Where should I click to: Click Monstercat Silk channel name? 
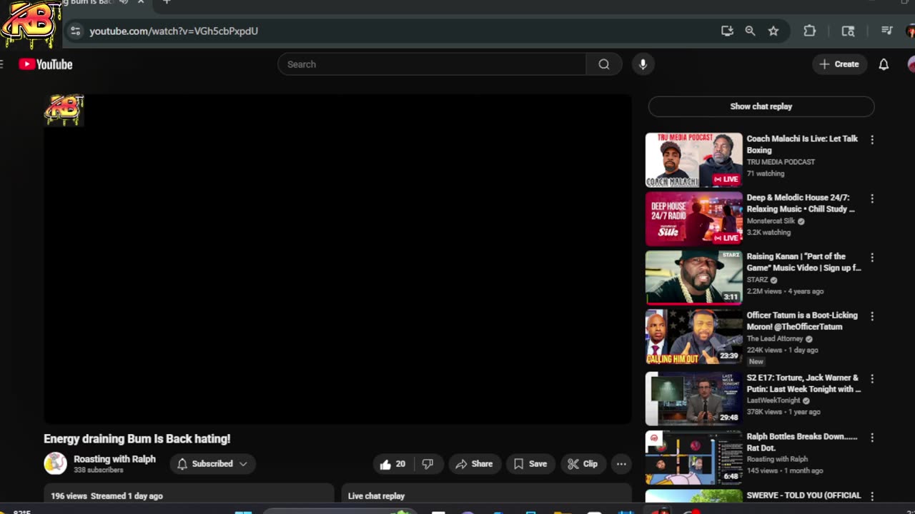point(771,221)
